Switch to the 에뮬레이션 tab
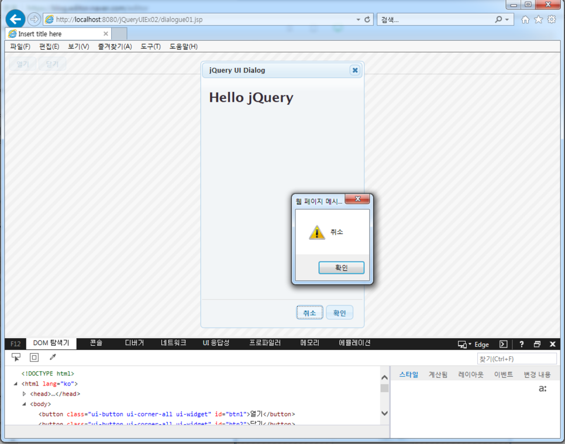This screenshot has width=565, height=444. coord(354,343)
